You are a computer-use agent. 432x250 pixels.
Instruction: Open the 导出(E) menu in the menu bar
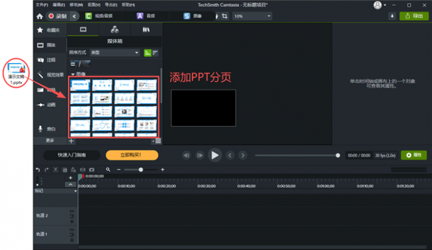pos(111,4)
